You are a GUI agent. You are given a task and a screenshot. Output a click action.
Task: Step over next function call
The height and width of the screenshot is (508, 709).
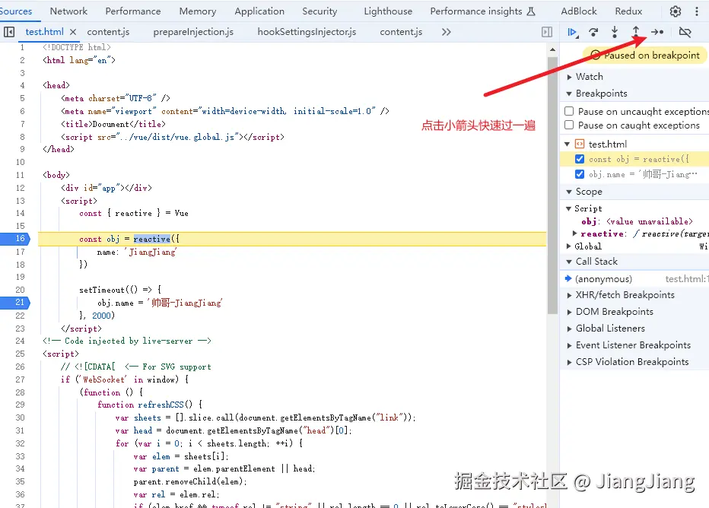(x=593, y=32)
